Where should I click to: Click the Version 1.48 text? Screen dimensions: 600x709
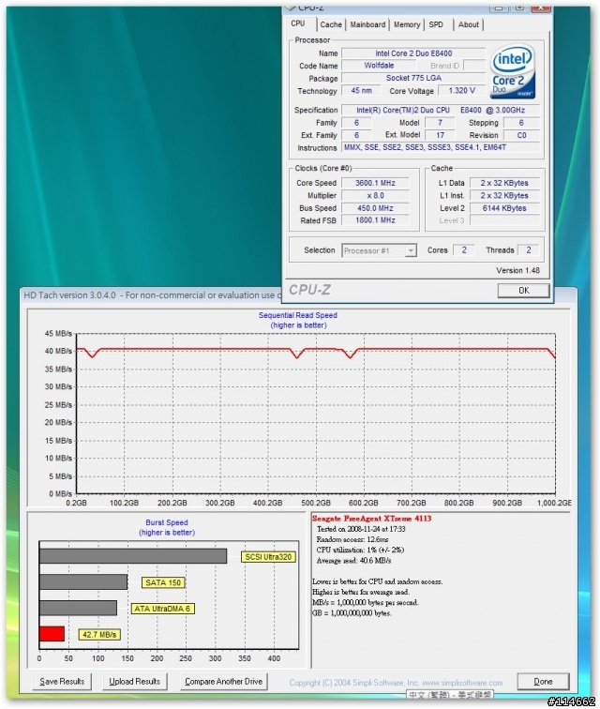click(x=517, y=270)
